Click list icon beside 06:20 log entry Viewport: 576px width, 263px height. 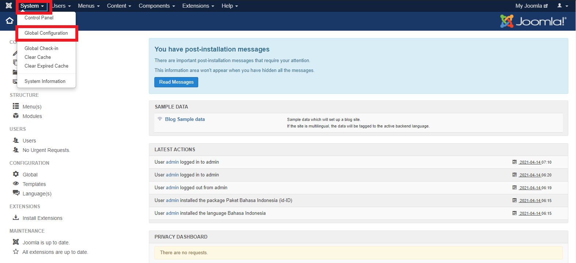(x=515, y=175)
